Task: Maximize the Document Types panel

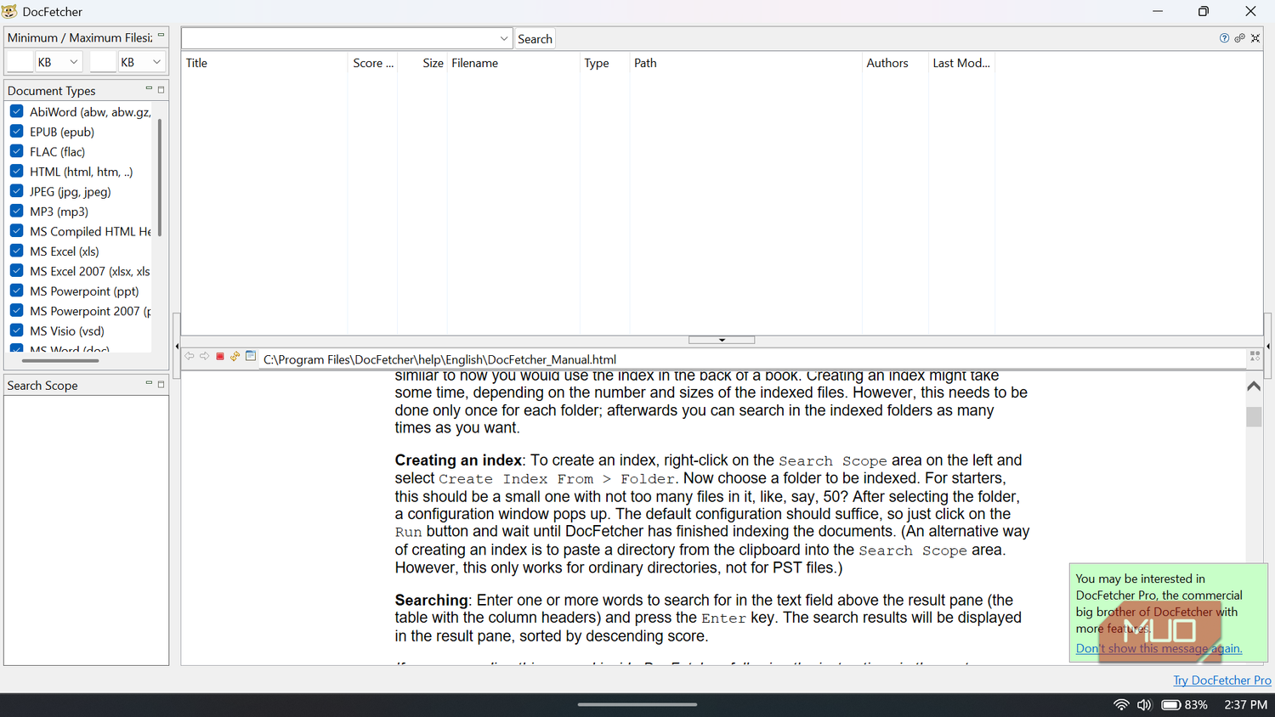Action: coord(161,89)
